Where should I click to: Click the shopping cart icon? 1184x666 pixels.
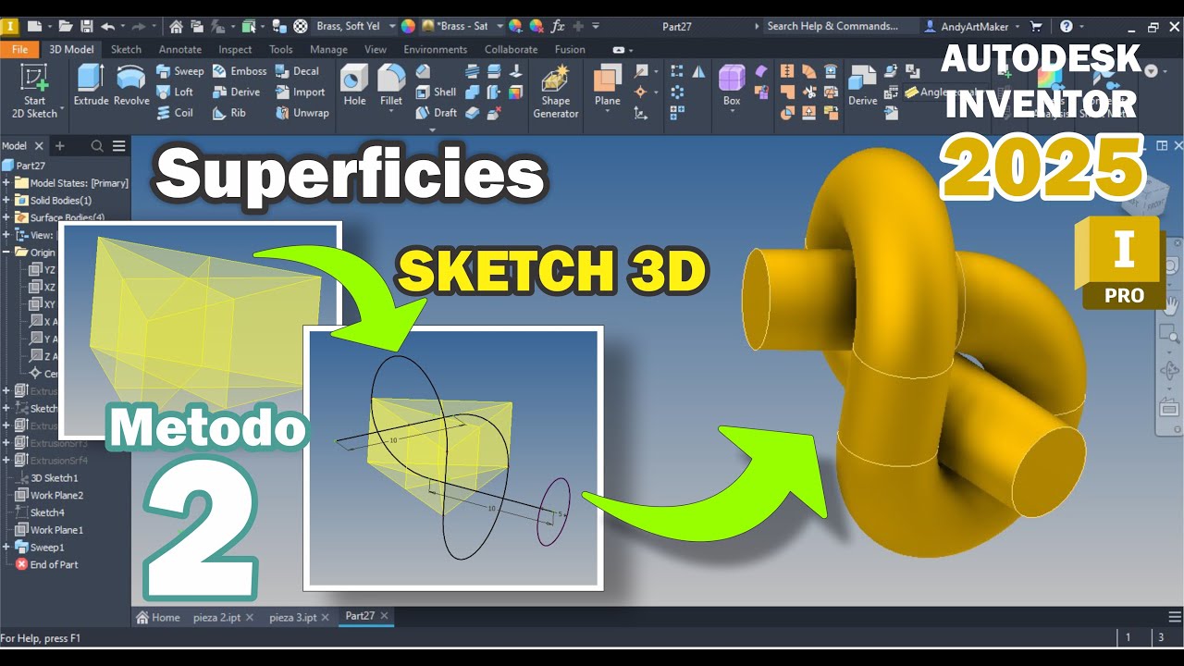[1036, 26]
